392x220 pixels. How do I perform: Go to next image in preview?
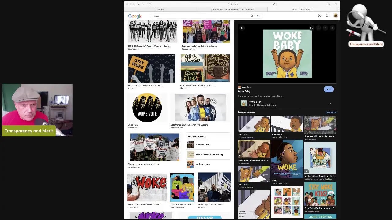click(x=332, y=28)
